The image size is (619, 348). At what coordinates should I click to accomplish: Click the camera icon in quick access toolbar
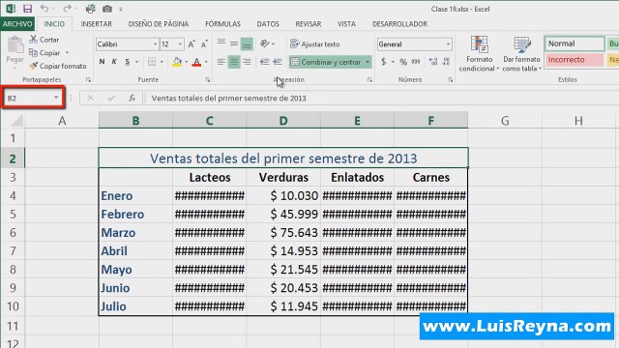[x=107, y=9]
